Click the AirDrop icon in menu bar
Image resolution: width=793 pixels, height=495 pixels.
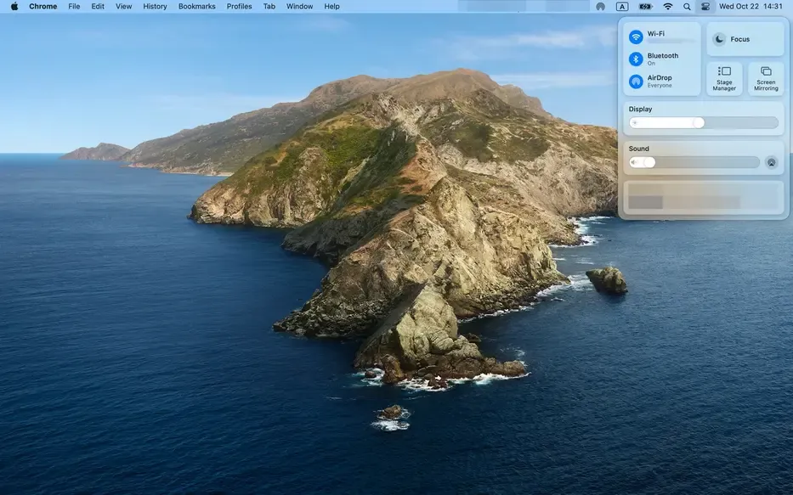pos(600,7)
